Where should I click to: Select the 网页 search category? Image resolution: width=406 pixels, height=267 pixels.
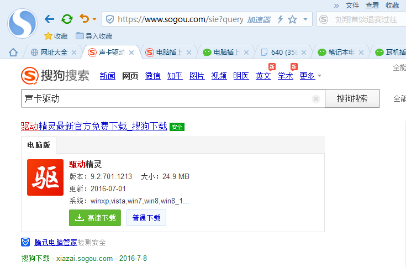pos(130,76)
